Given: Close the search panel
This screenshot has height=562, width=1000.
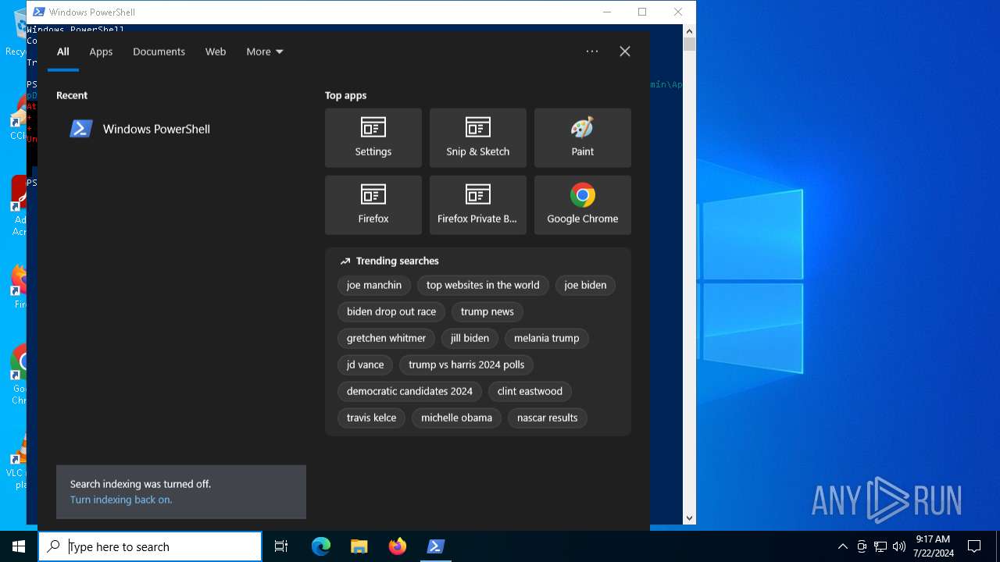Looking at the screenshot, I should pos(625,52).
